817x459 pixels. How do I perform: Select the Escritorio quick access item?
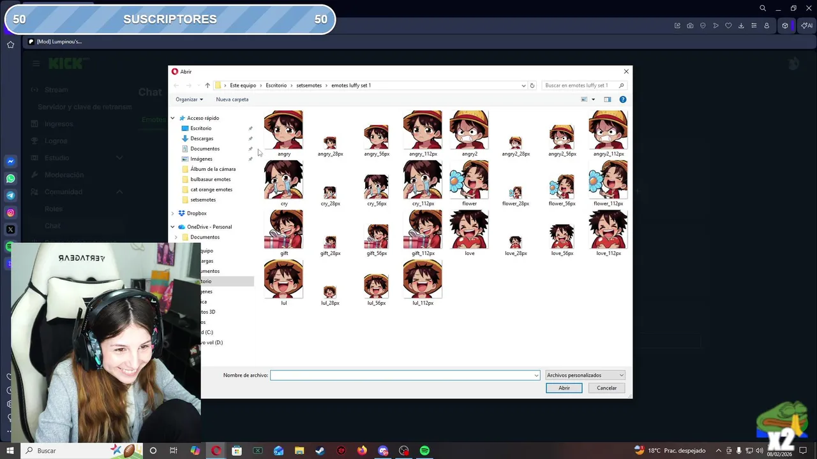pyautogui.click(x=200, y=128)
